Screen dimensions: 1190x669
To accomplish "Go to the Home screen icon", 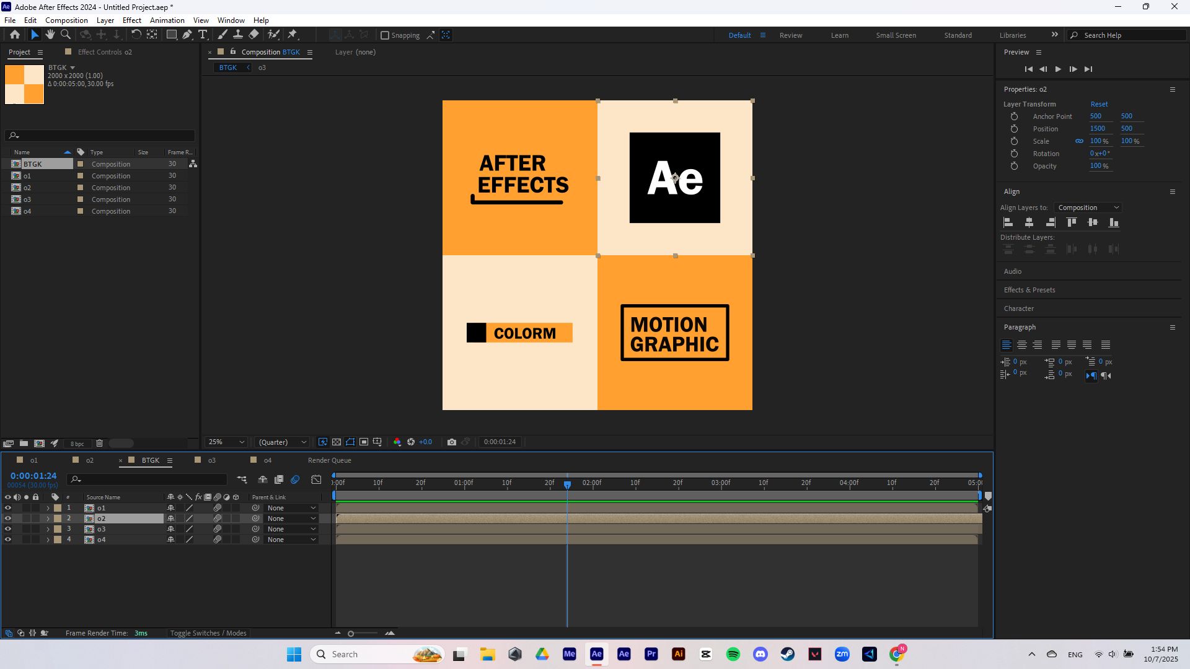I will tap(15, 35).
